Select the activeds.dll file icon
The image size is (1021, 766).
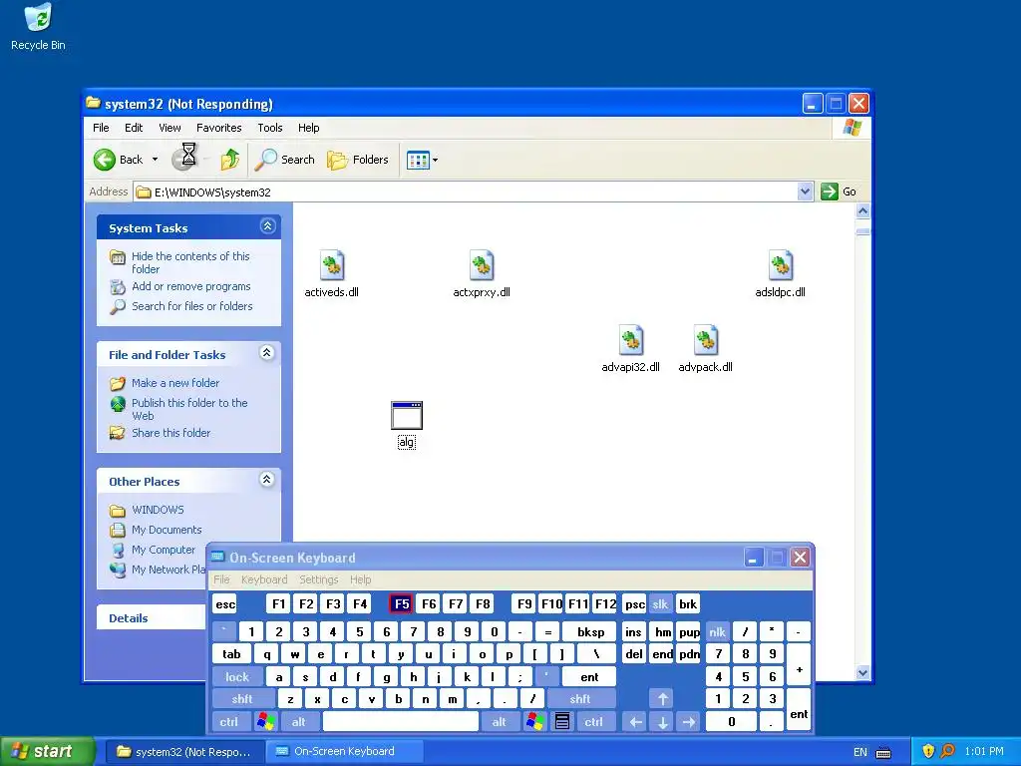(x=331, y=265)
